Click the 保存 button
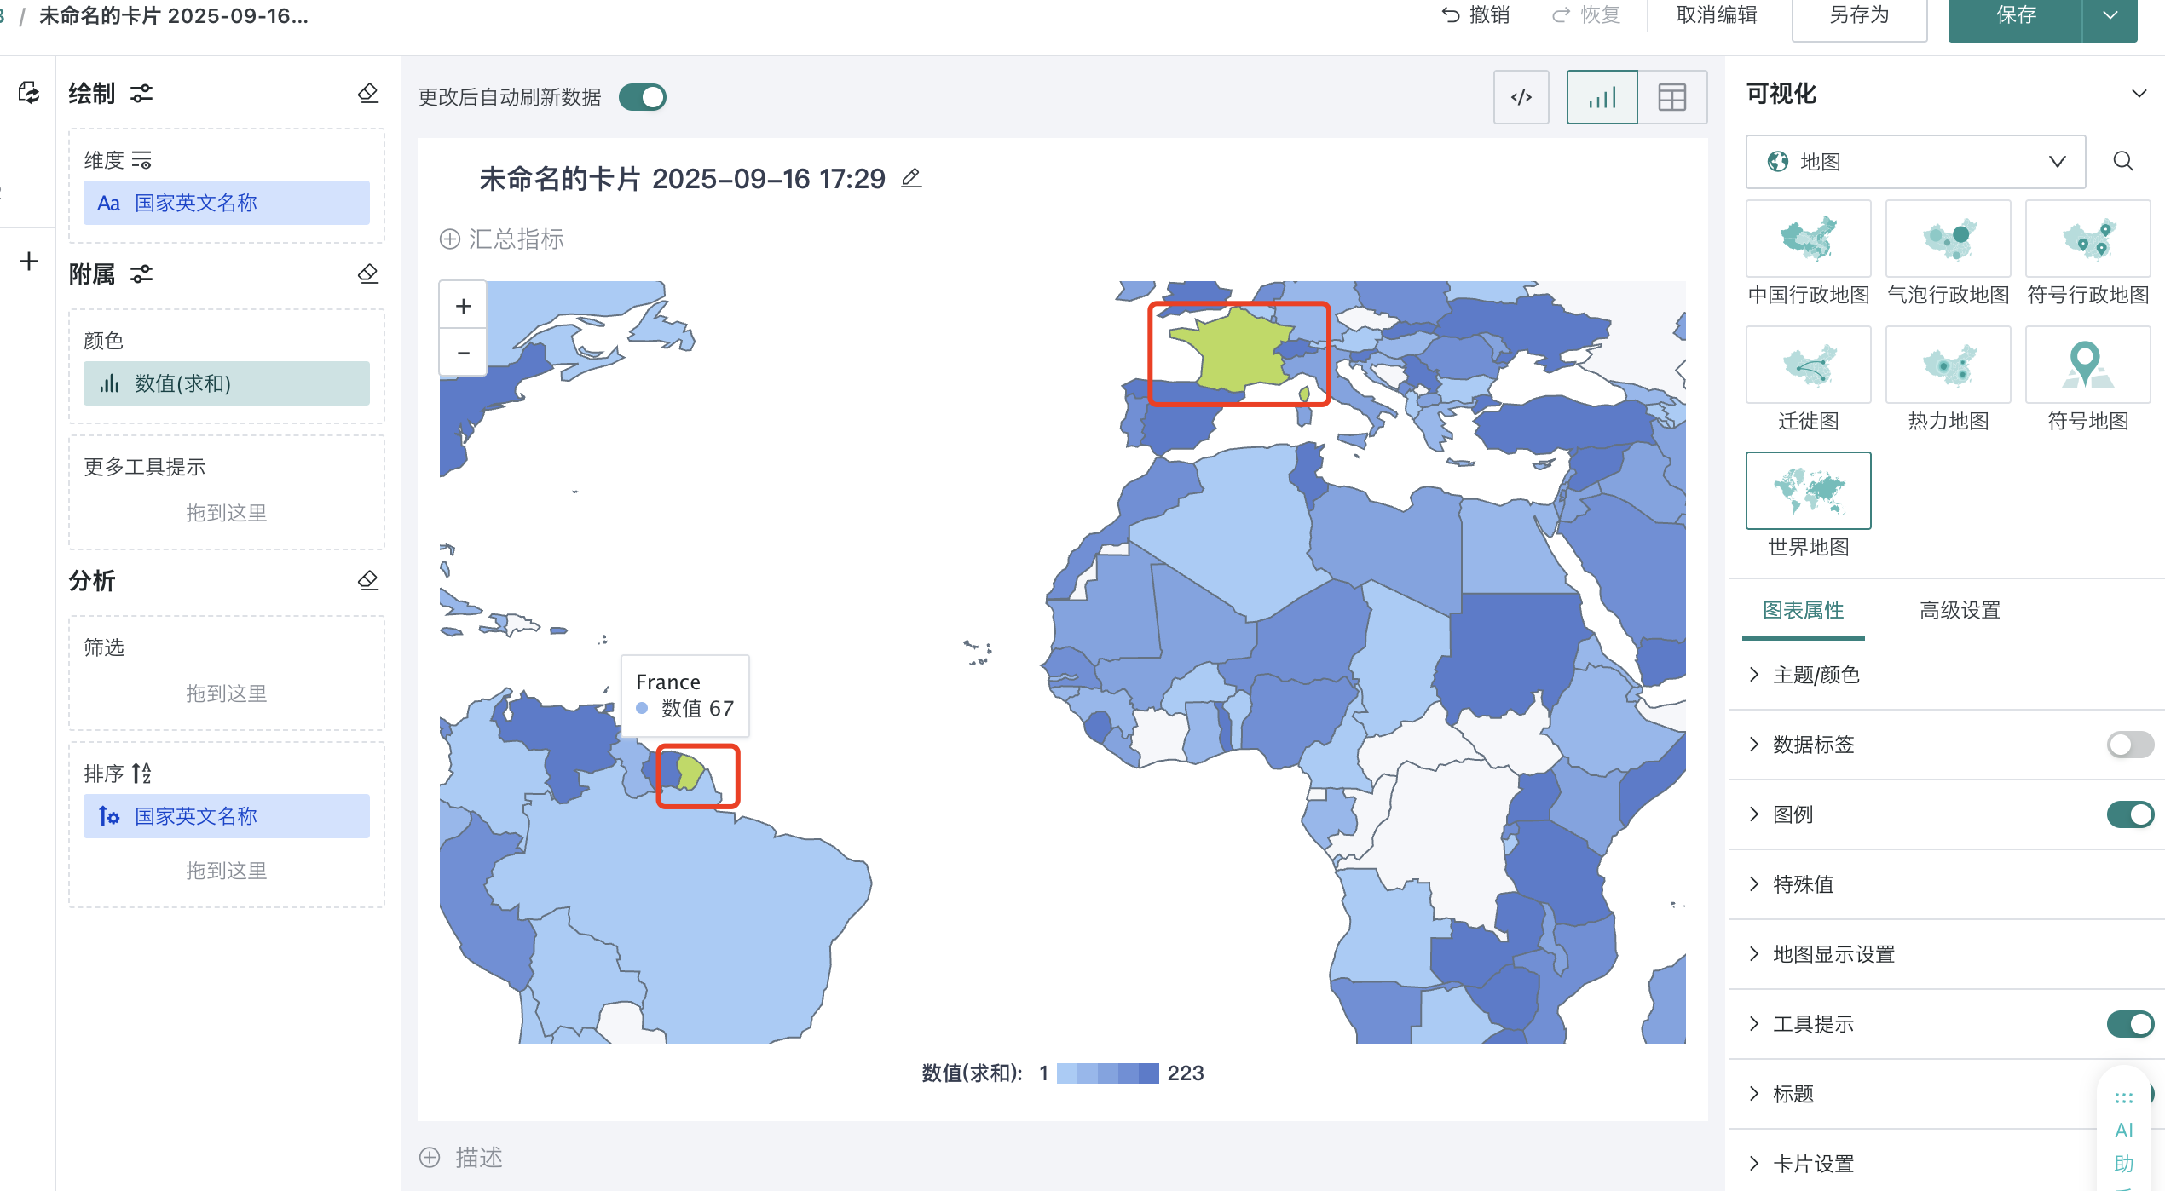 click(2015, 15)
